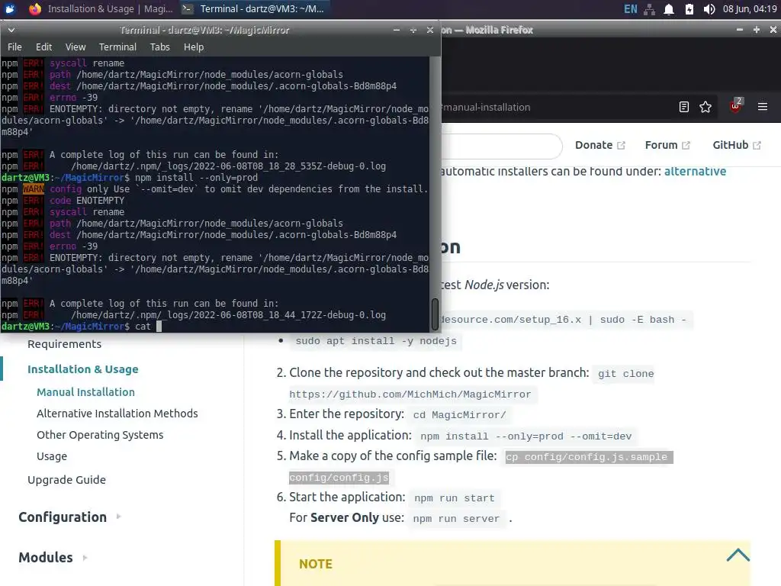Open the Tabs menu in Terminal
Image resolution: width=781 pixels, height=586 pixels.
point(160,47)
